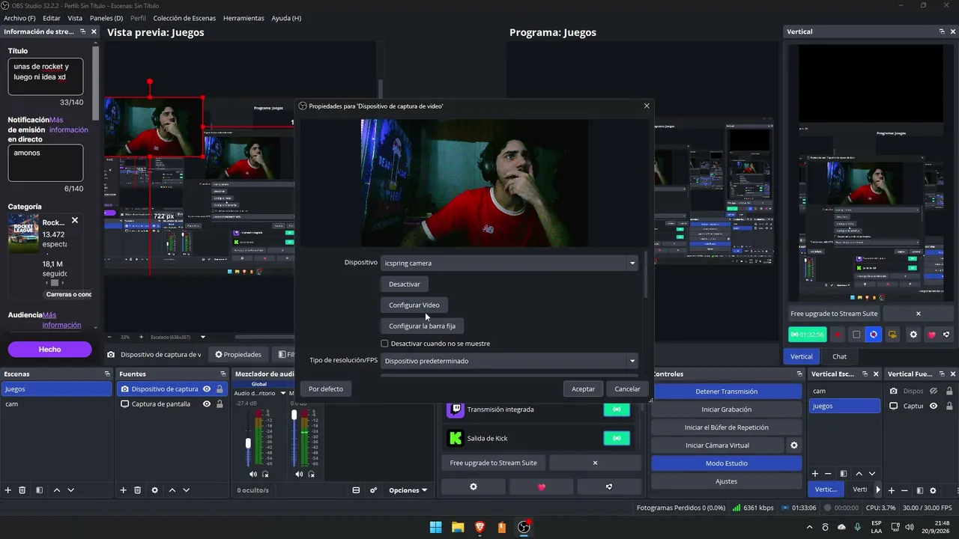This screenshot has width=959, height=539.
Task: Hide the Dispositivo de captura source
Action: pos(207,389)
